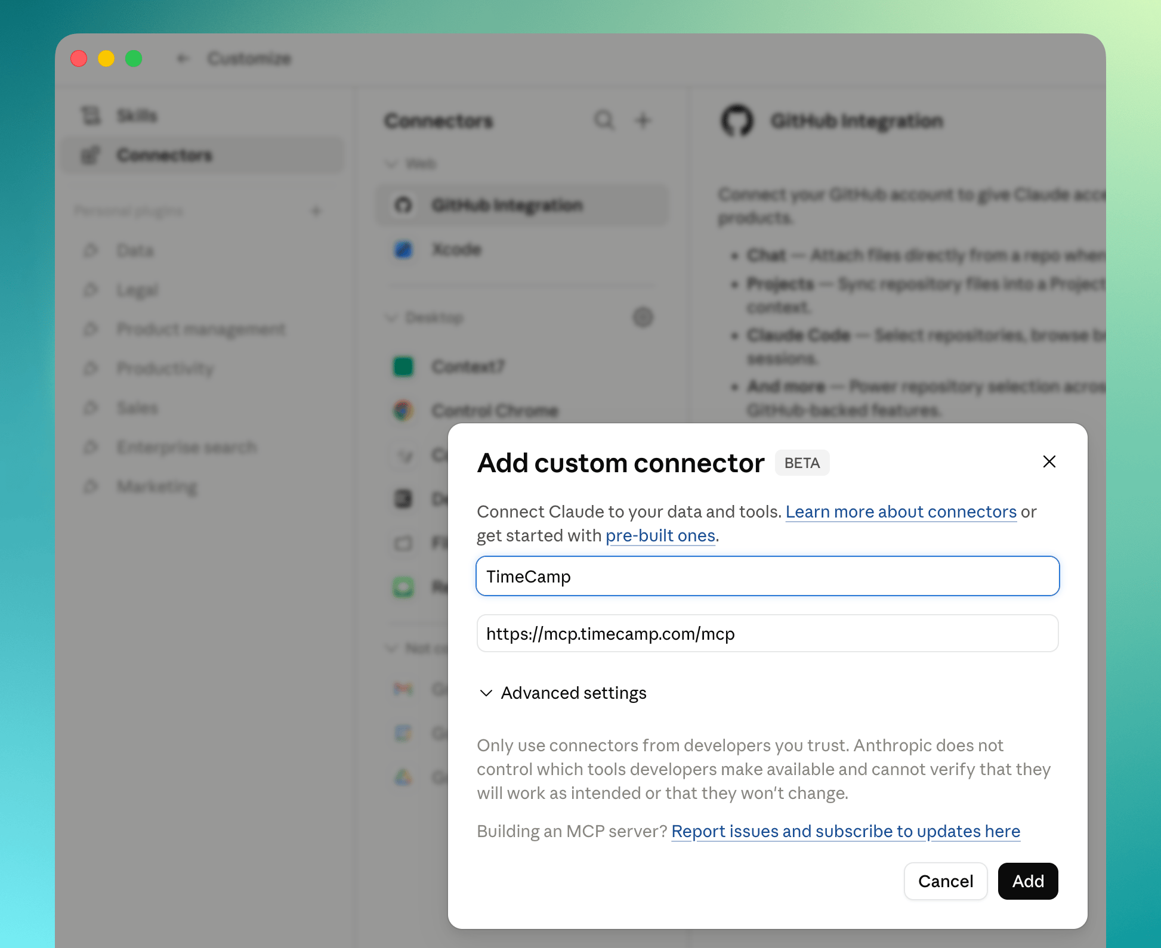
Task: Collapse the Web connectors section
Action: [x=391, y=164]
